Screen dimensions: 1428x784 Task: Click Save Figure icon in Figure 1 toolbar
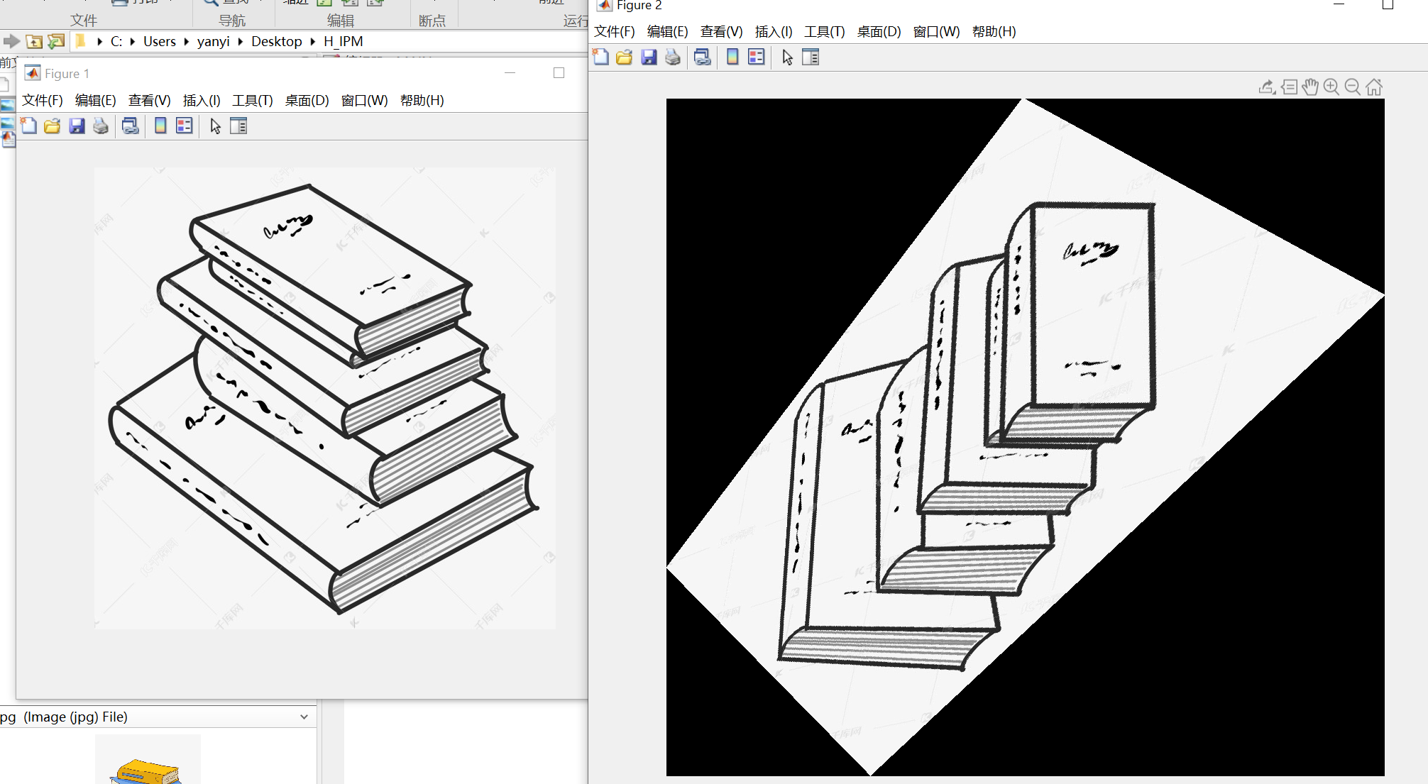point(77,126)
